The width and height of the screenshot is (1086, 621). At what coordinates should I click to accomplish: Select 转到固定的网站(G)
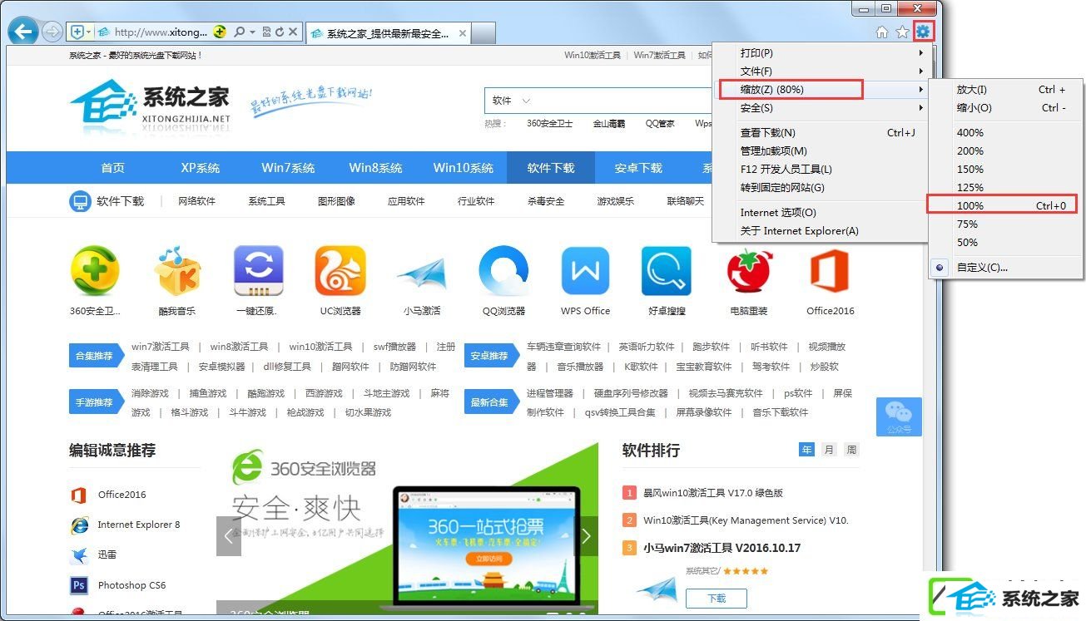pos(821,188)
